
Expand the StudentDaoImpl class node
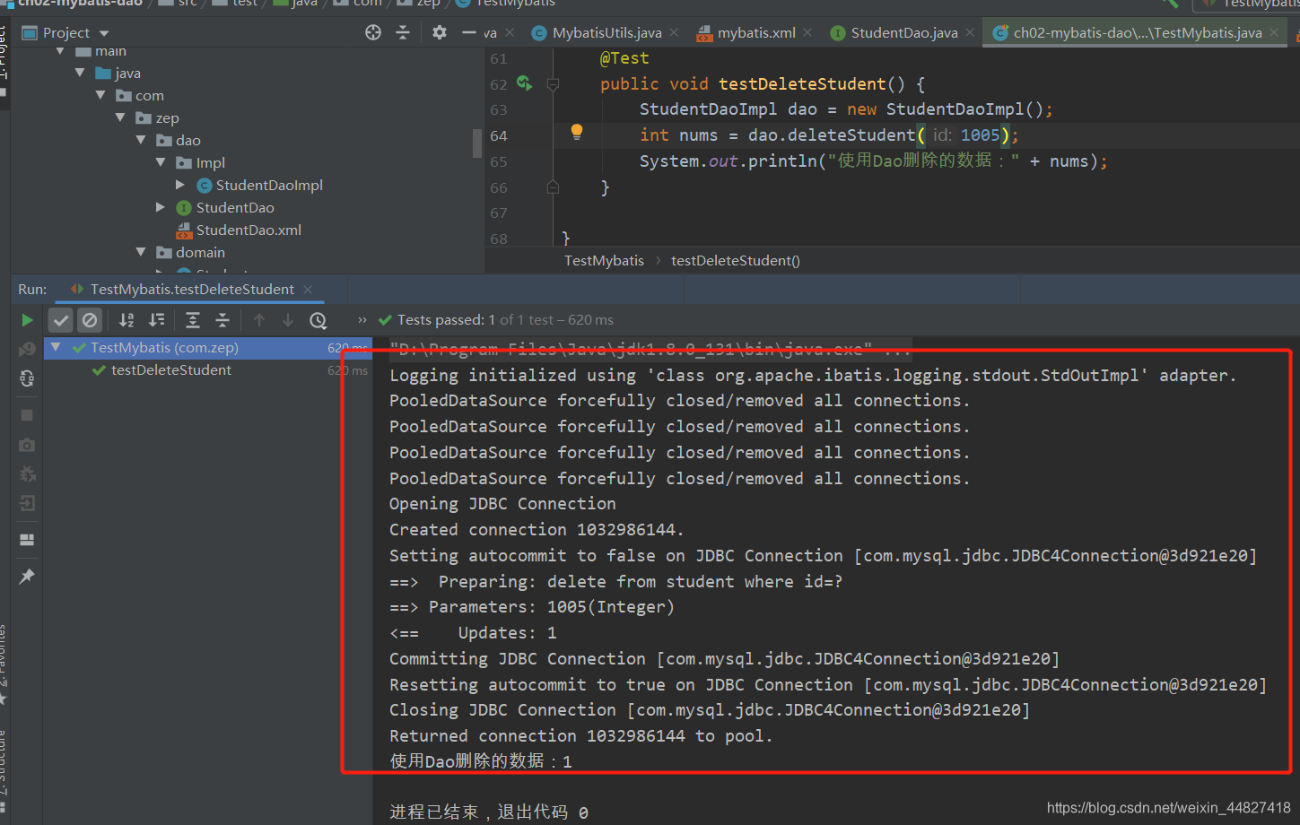[x=180, y=185]
